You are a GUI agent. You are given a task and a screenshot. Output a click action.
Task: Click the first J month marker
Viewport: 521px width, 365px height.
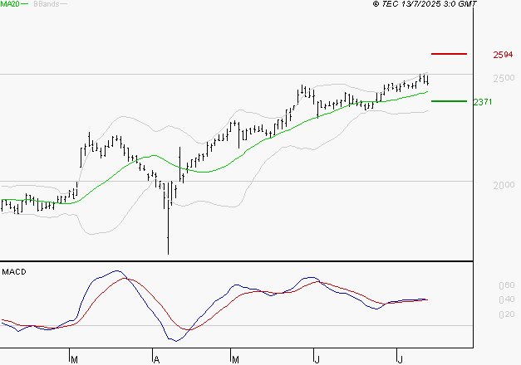point(317,360)
